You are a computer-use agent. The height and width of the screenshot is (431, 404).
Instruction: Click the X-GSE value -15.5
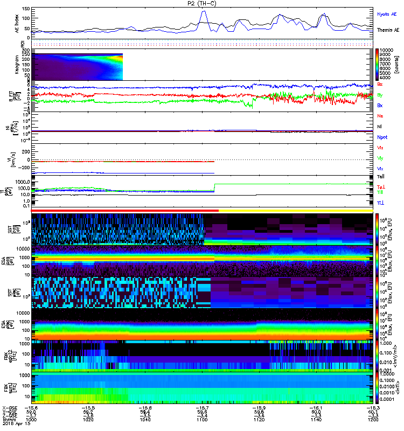point(88,408)
